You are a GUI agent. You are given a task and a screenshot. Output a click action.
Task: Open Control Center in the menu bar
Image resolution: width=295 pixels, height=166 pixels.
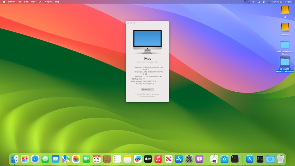pyautogui.click(x=264, y=2)
